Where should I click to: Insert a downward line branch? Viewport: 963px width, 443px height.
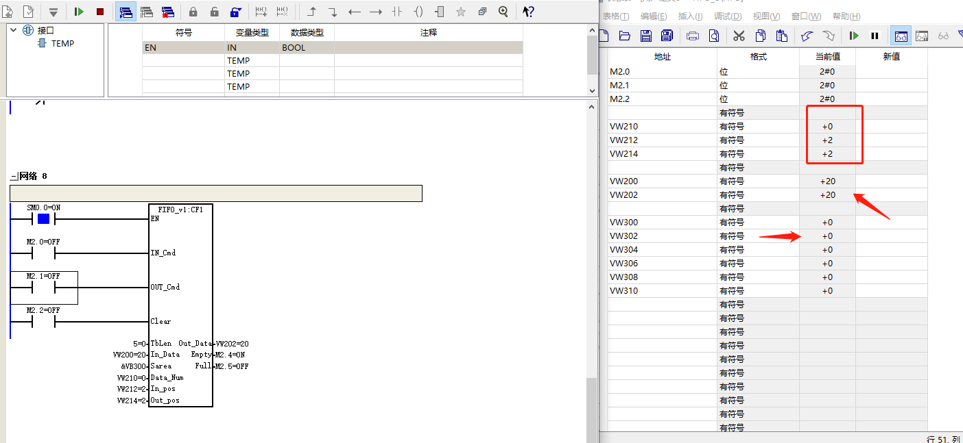tap(333, 12)
